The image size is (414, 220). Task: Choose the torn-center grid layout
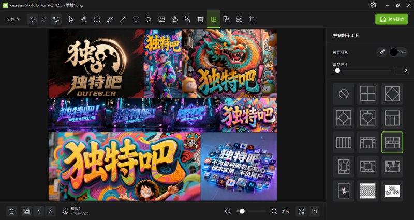tap(344, 191)
